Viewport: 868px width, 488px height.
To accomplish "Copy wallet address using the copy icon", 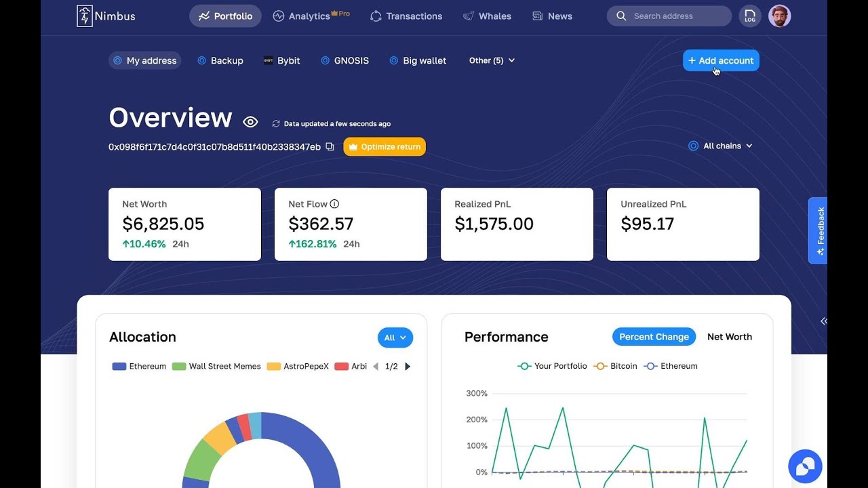I will coord(330,146).
